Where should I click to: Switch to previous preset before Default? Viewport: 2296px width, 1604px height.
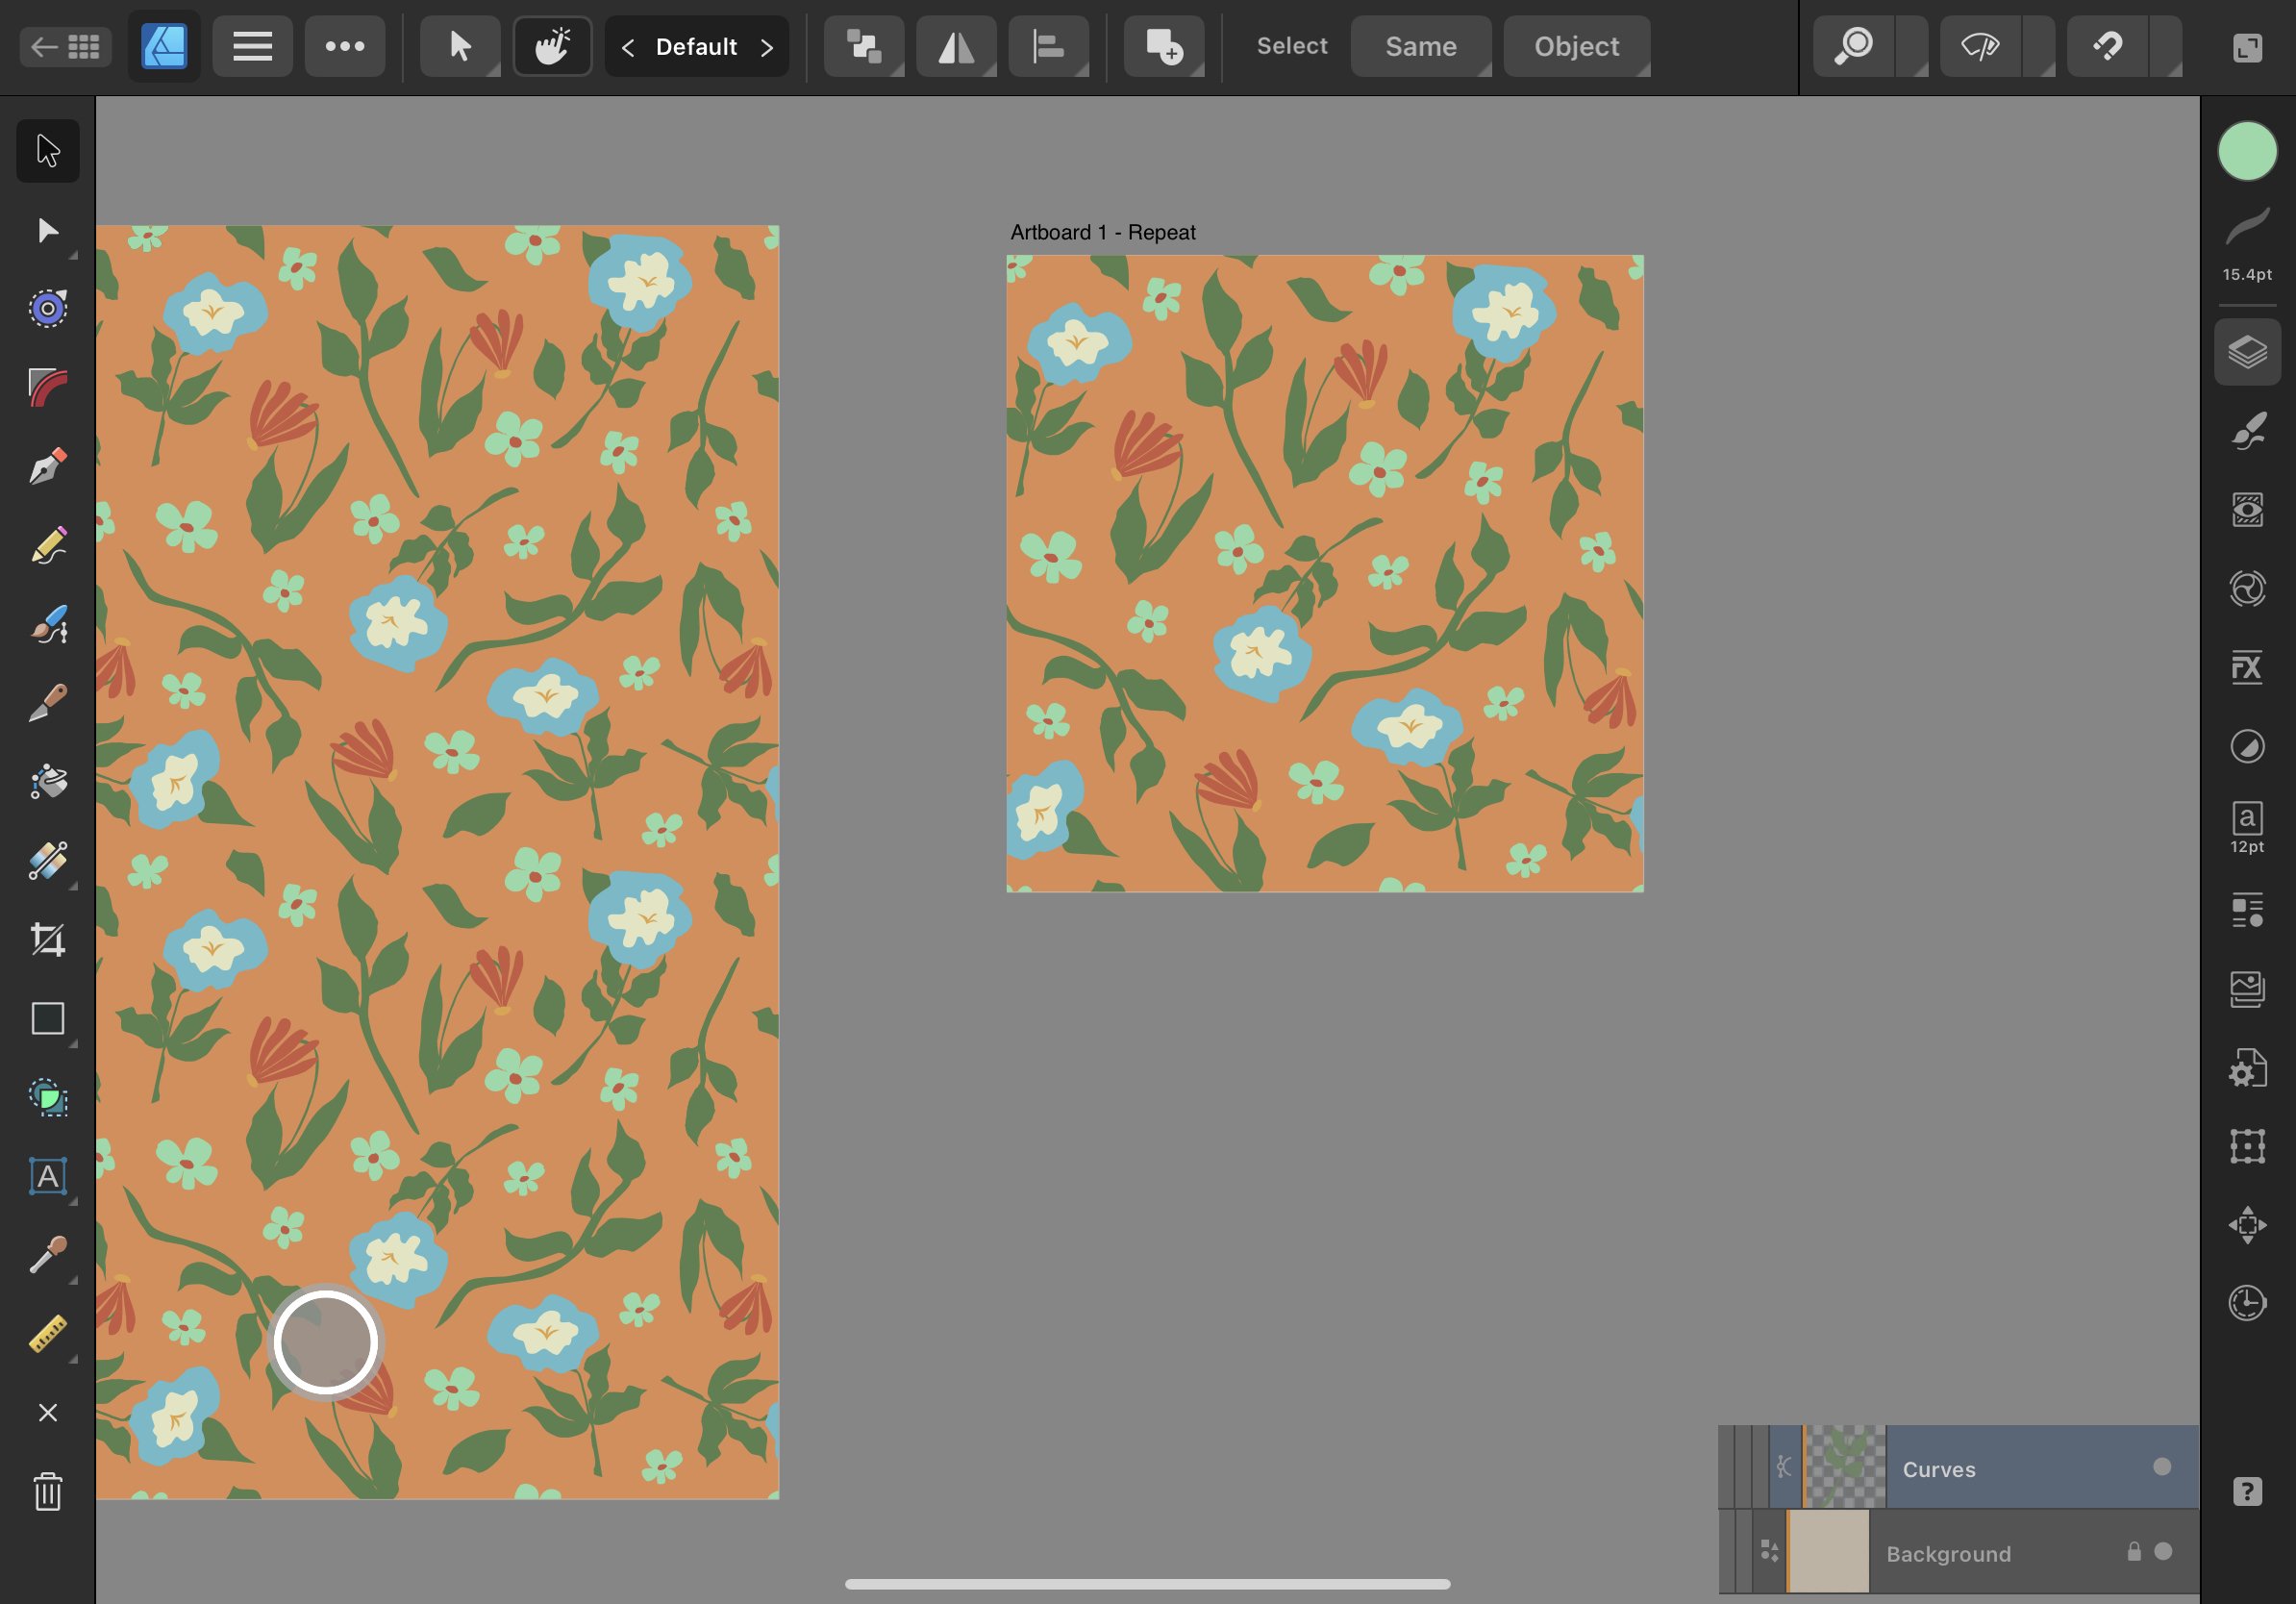(627, 47)
